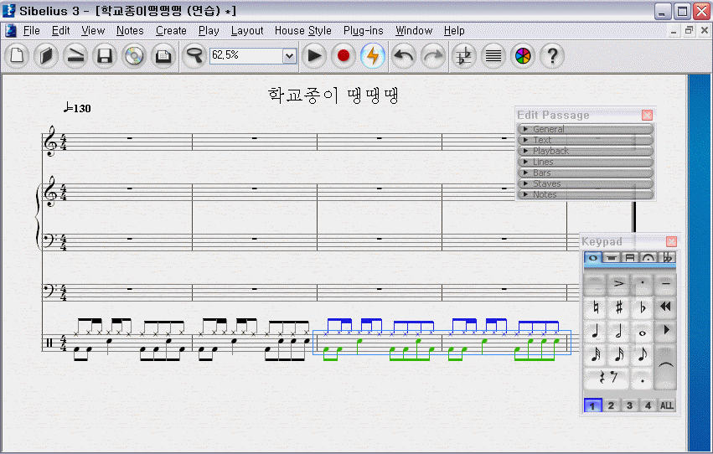Click the red Record button
Viewport: 713px width, 454px height.
click(x=344, y=56)
